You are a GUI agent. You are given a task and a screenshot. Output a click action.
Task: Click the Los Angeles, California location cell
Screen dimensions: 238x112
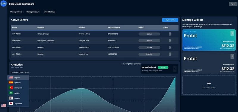(x=46, y=41)
